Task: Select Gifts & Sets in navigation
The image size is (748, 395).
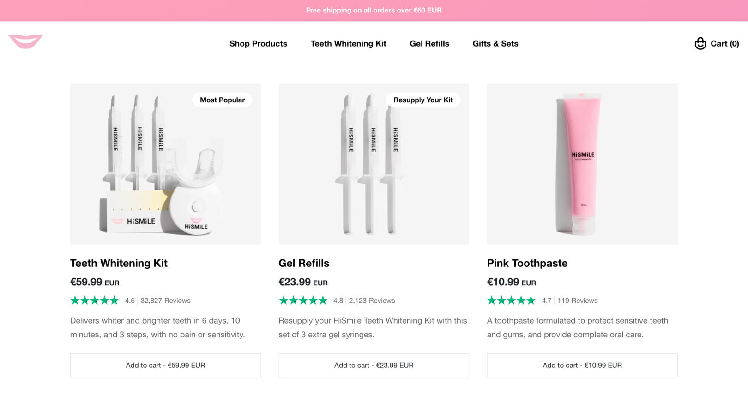Action: (495, 44)
